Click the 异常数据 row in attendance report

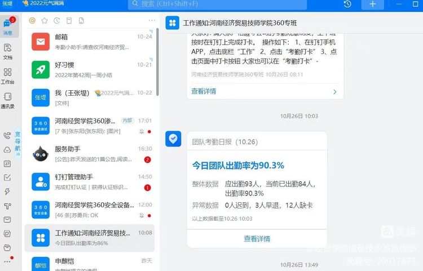(252, 205)
